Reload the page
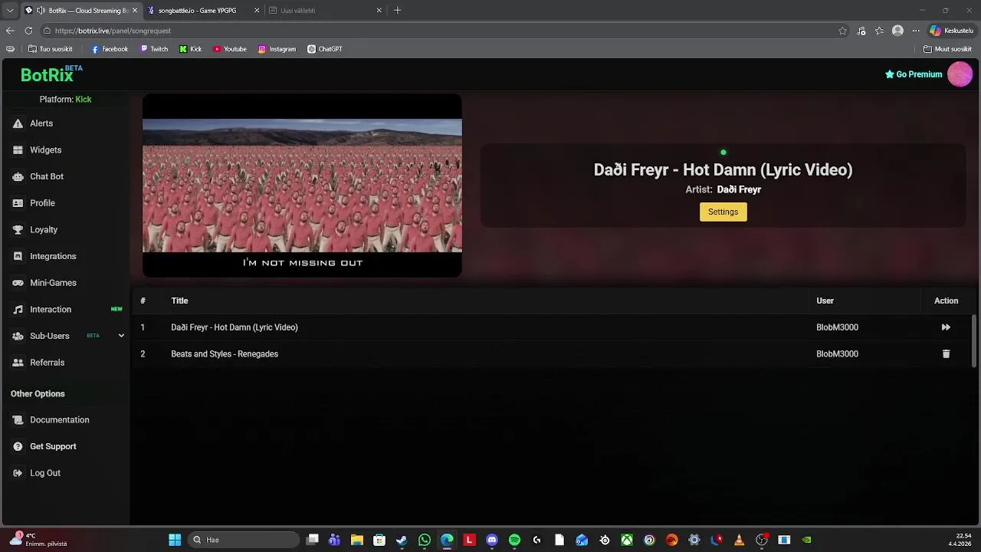981x552 pixels. tap(28, 31)
